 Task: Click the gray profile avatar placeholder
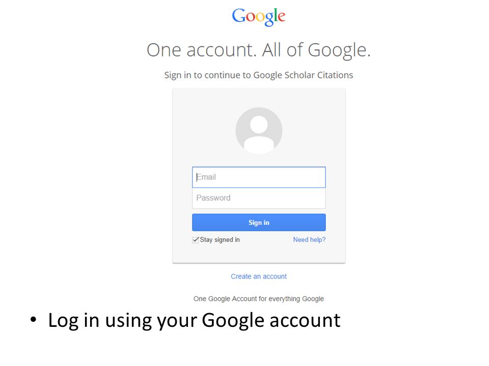(x=259, y=131)
